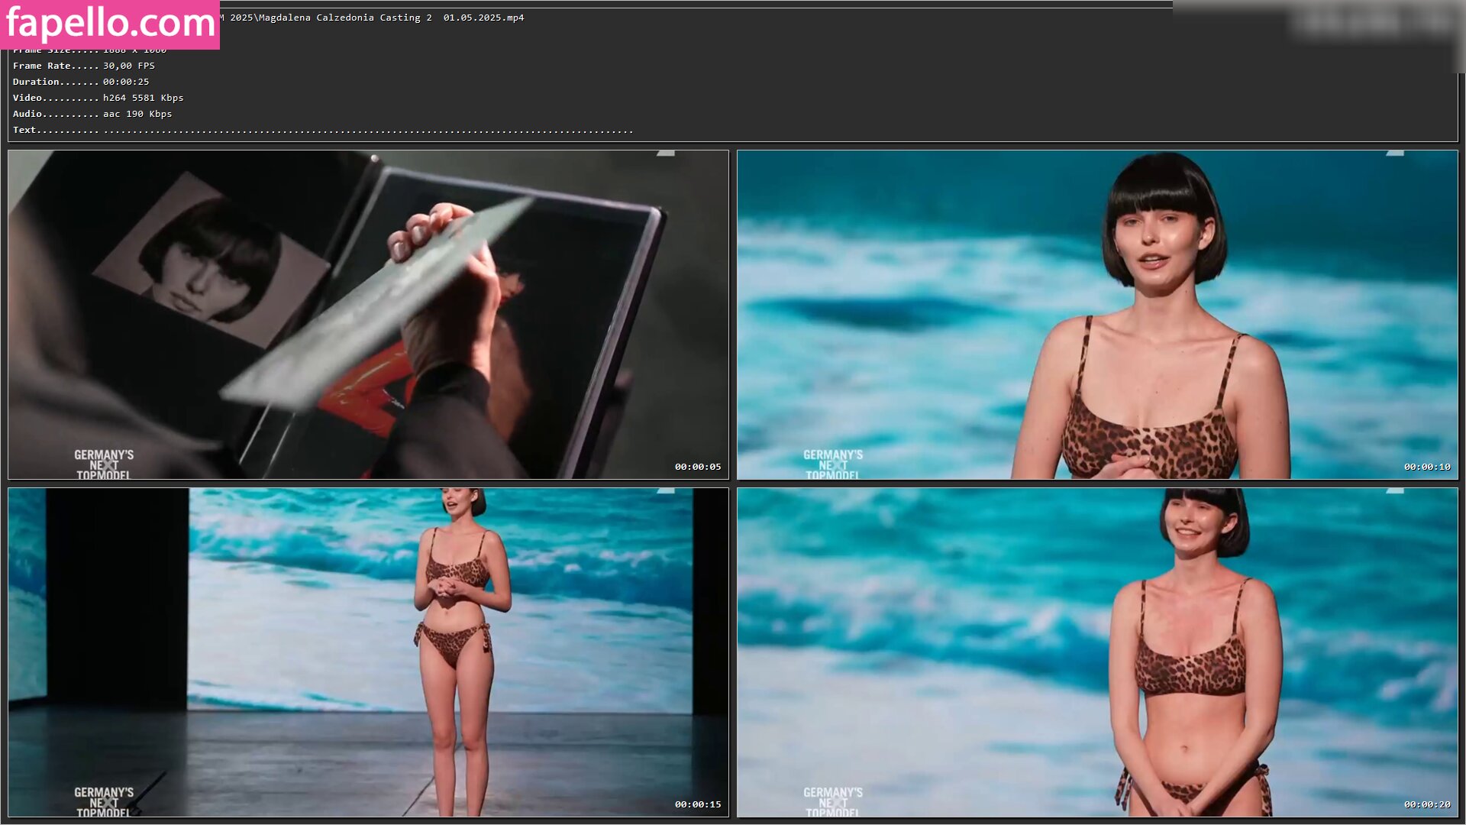Screen dimensions: 1466x825
Task: Click the Audio aac 190 Kbps line
Action: click(92, 114)
